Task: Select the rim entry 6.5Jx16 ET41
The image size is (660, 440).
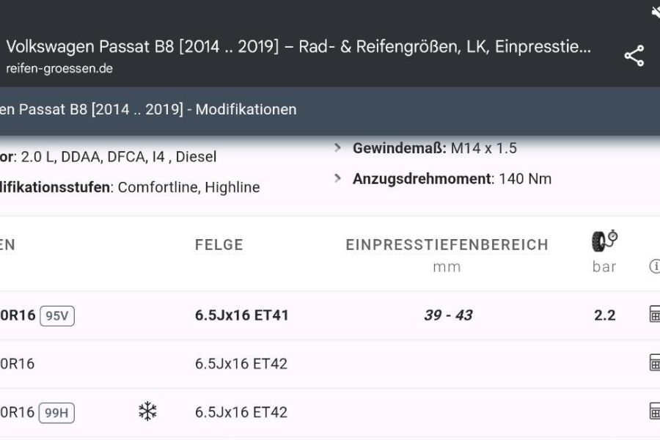Action: click(241, 315)
